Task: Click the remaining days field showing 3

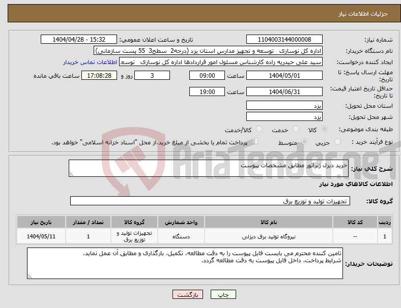Action: [152, 75]
